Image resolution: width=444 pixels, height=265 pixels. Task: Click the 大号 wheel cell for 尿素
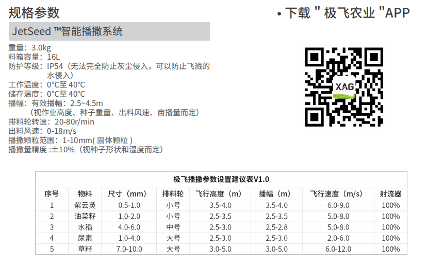173,238
